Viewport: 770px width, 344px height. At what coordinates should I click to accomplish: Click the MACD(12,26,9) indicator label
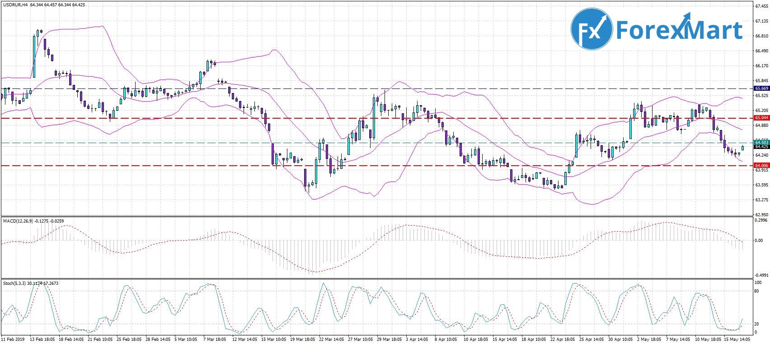click(x=18, y=221)
